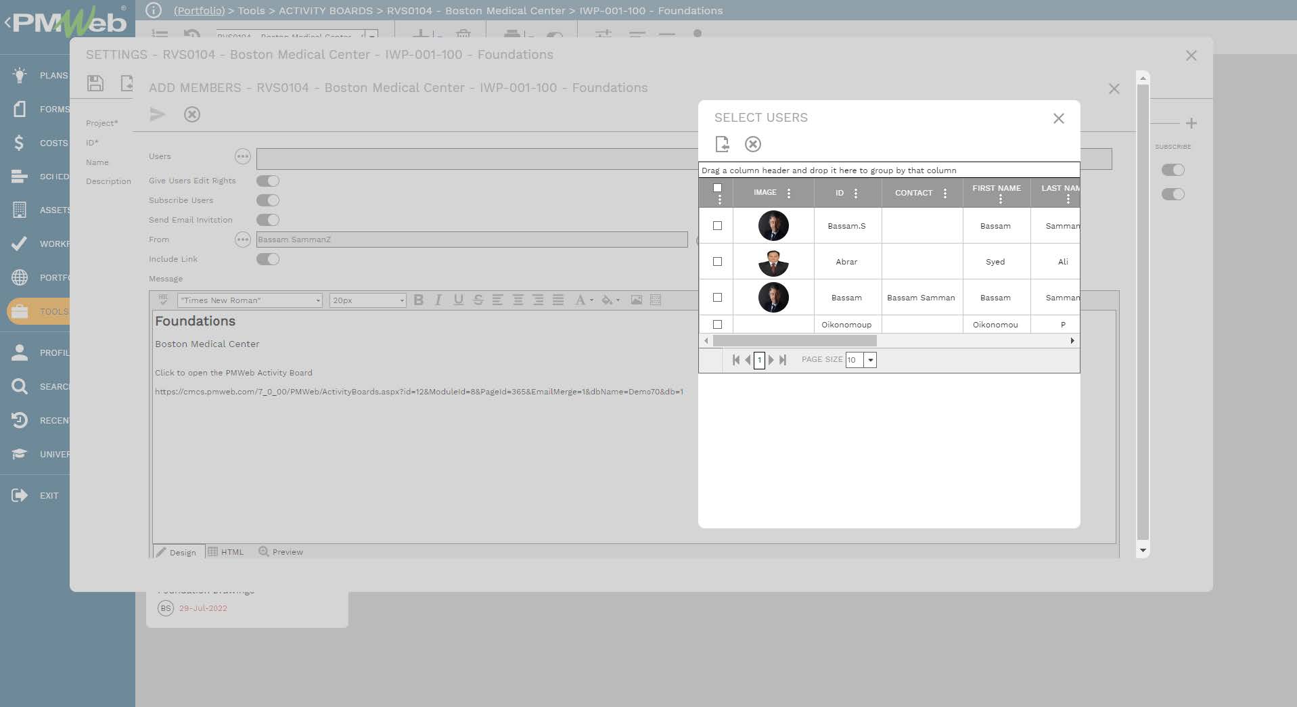Toggle Subscribe Users switch
Viewport: 1297px width, 707px height.
click(268, 200)
